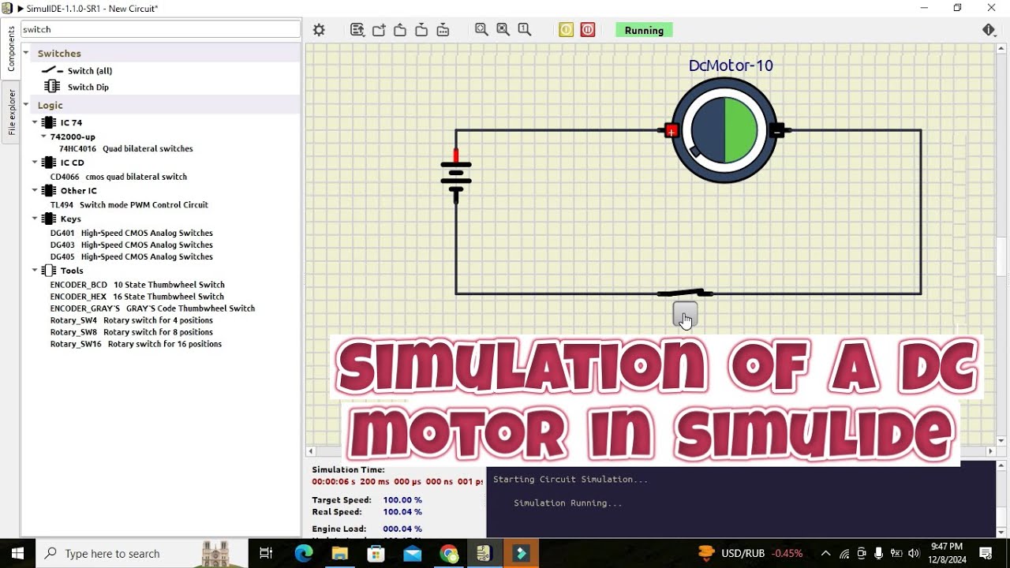Screen dimensions: 1010x568
Task: Select the DG401 analog switch item
Action: [x=132, y=233]
